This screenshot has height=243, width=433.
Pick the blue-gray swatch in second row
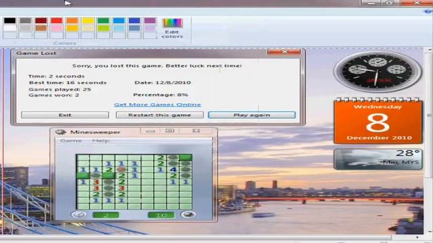[134, 28]
